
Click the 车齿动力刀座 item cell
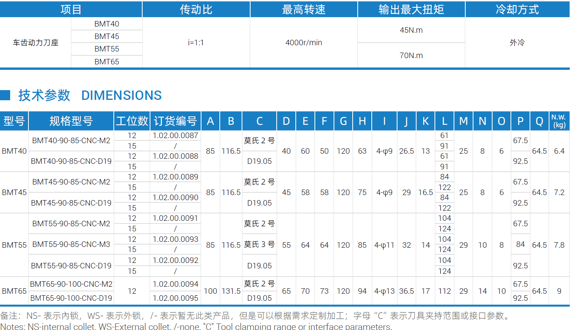pyautogui.click(x=35, y=43)
